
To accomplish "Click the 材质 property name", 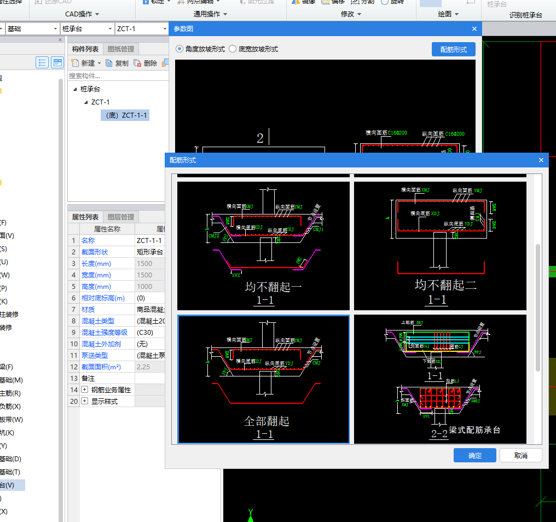I will point(88,310).
